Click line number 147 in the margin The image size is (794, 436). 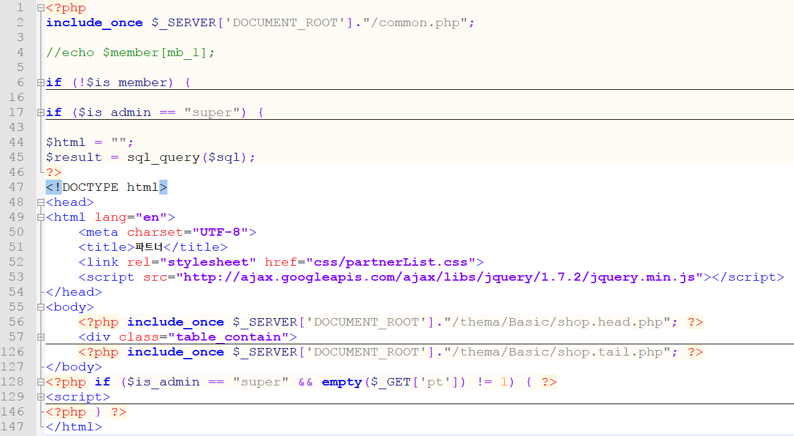[x=13, y=427]
